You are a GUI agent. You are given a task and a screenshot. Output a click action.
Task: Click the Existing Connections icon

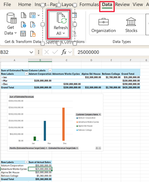pyautogui.click(x=33, y=34)
